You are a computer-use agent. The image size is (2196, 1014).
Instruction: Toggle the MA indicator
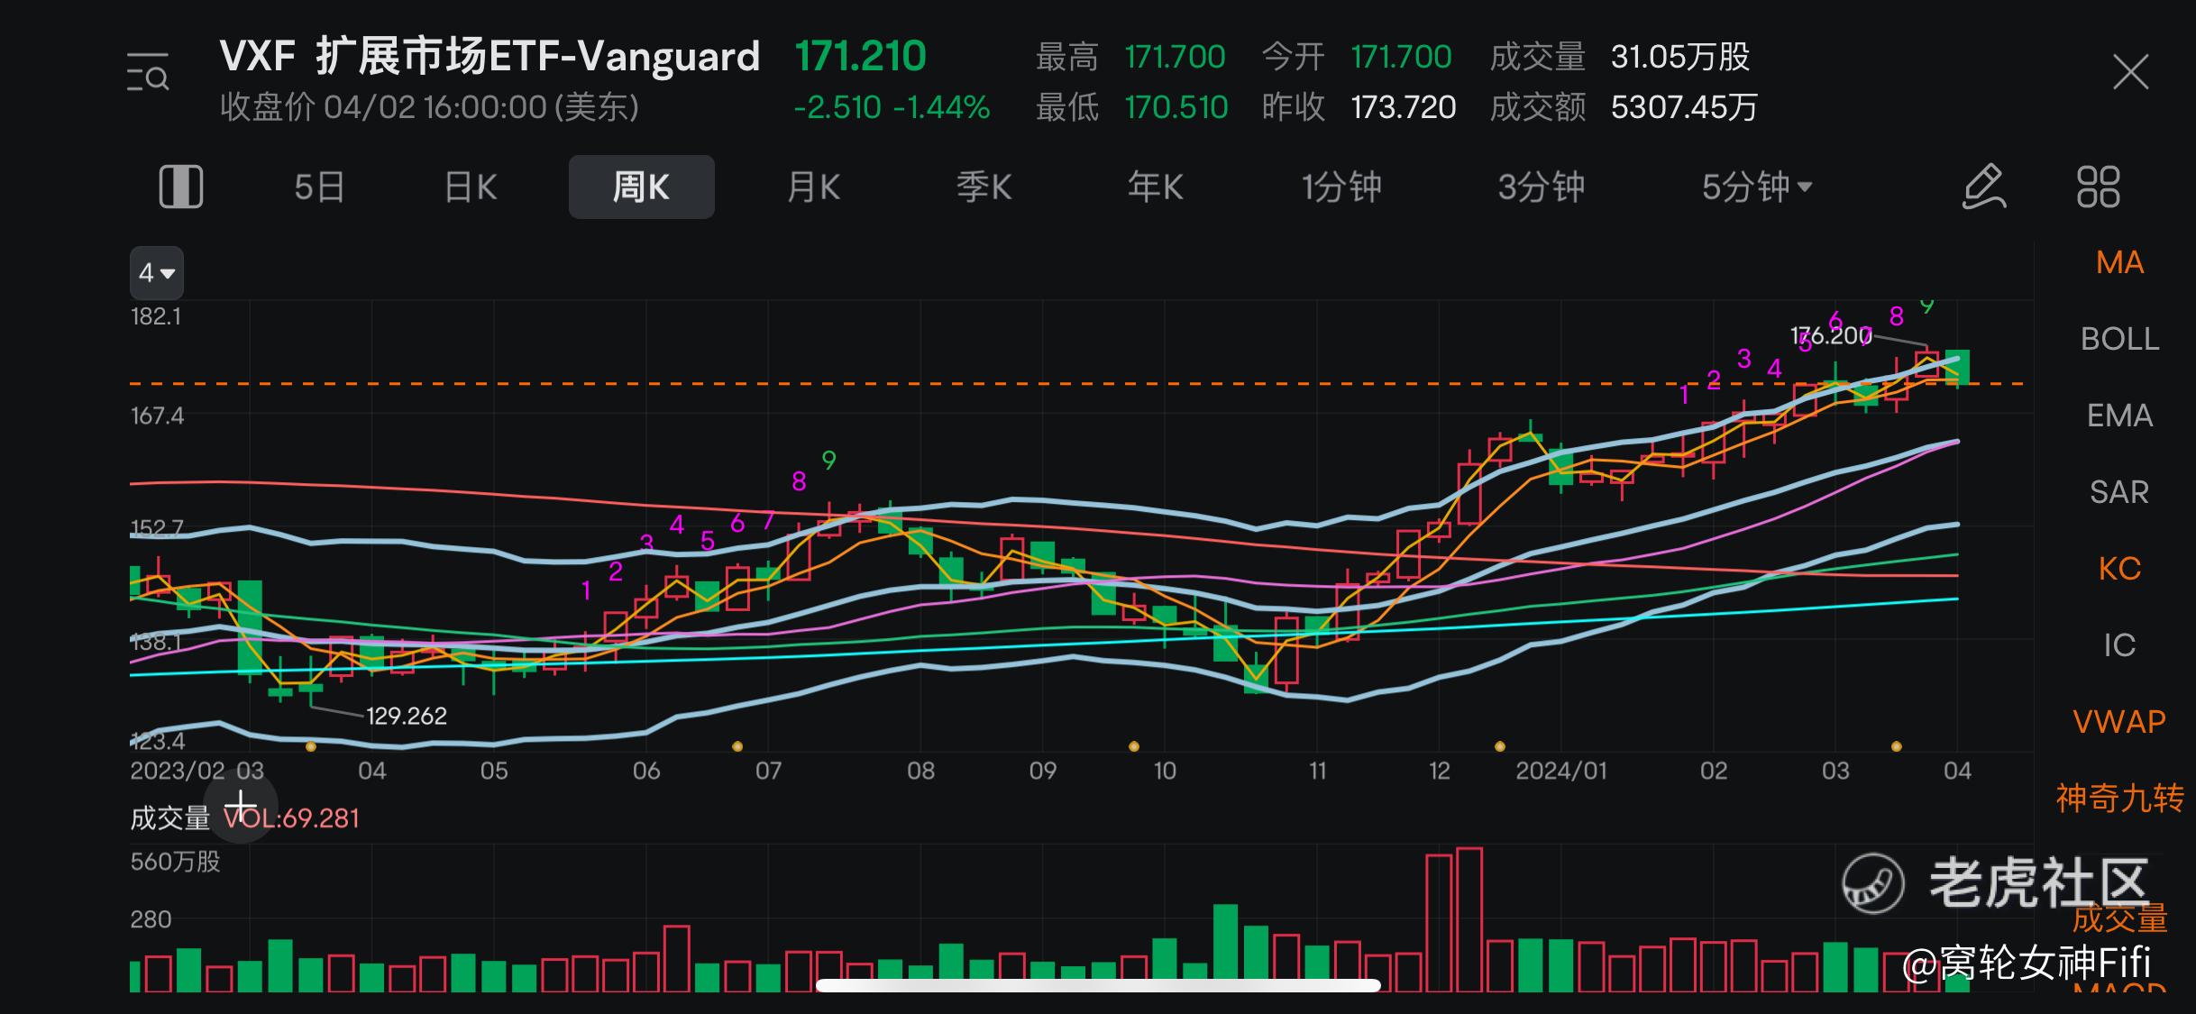click(x=2119, y=262)
